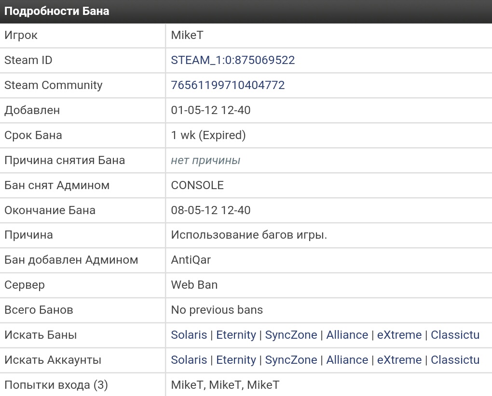Search bans on Alliance
Viewport: 492px width, 396px height.
[347, 335]
